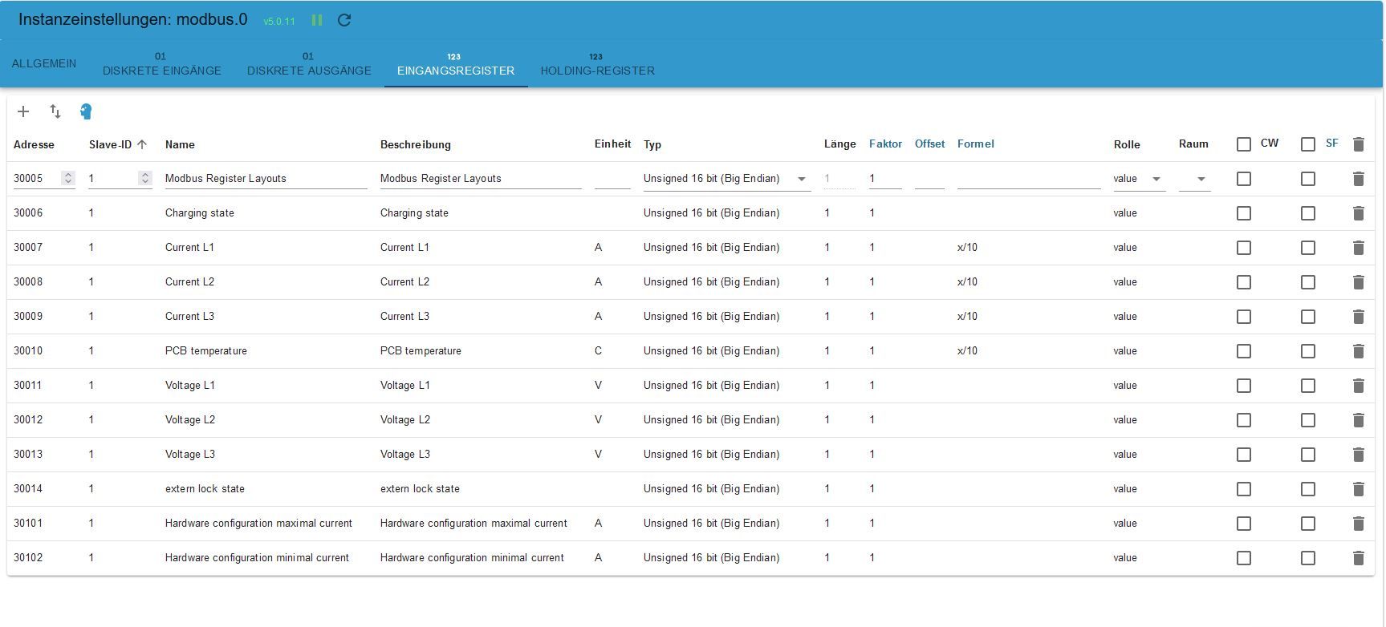Viewport: 1386px width, 627px height.
Task: Delete all rows via header trash icon
Action: (x=1358, y=144)
